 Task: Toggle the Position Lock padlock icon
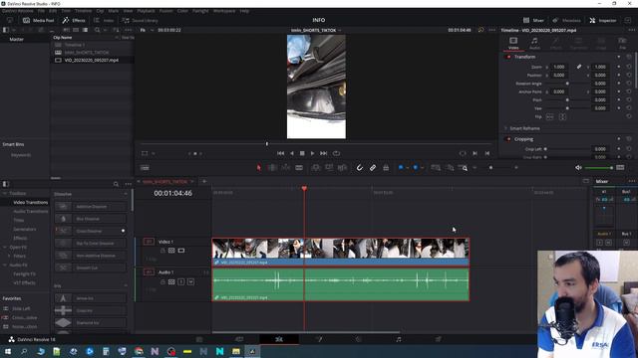click(386, 168)
